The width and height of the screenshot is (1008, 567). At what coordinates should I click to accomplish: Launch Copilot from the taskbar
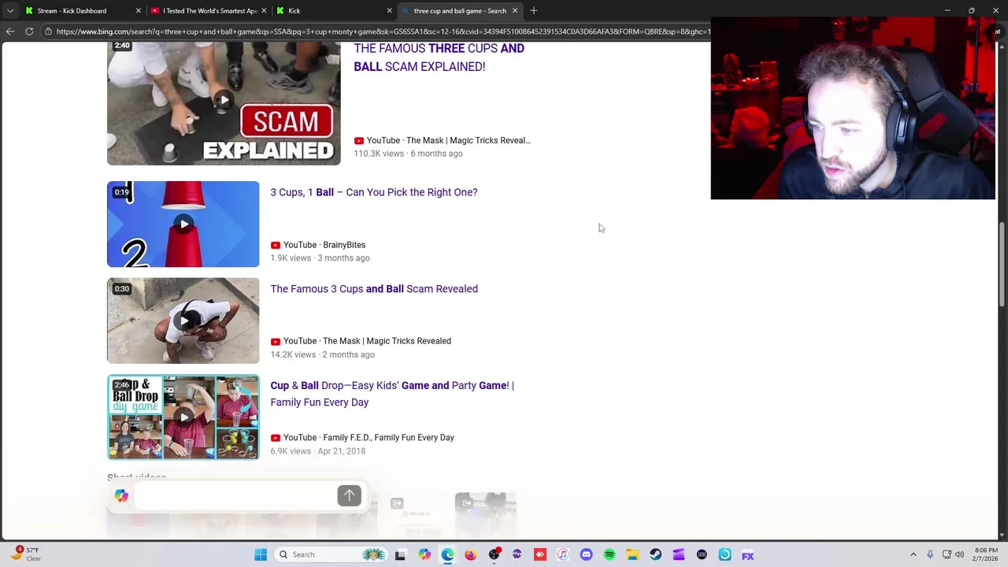pyautogui.click(x=424, y=554)
